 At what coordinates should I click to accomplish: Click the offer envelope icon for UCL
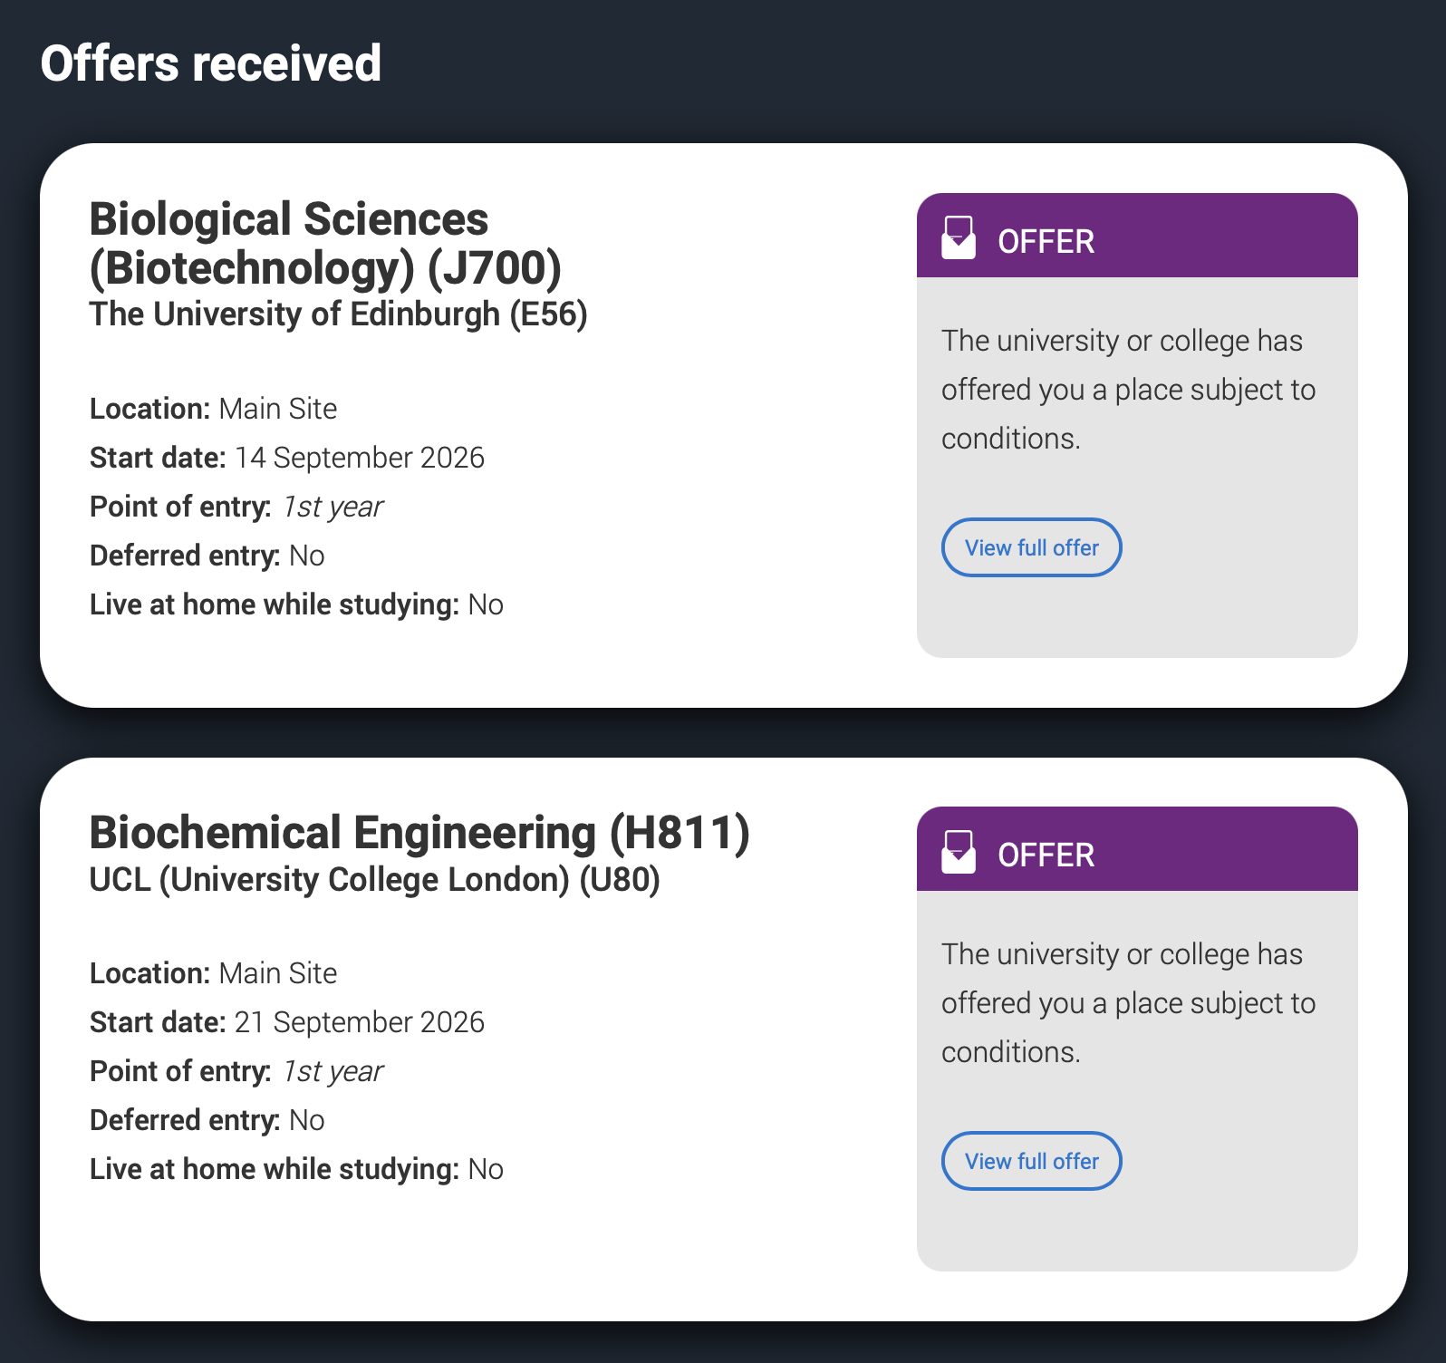click(x=958, y=851)
